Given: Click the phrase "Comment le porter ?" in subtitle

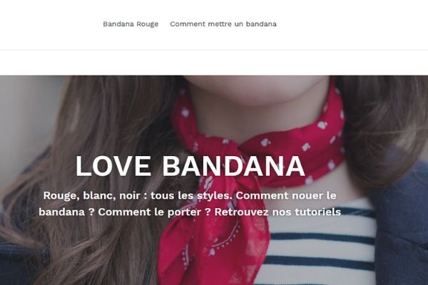Looking at the screenshot, I should (x=155, y=212).
